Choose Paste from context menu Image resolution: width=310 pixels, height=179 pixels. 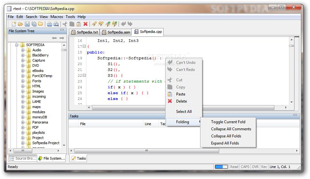[x=184, y=94]
